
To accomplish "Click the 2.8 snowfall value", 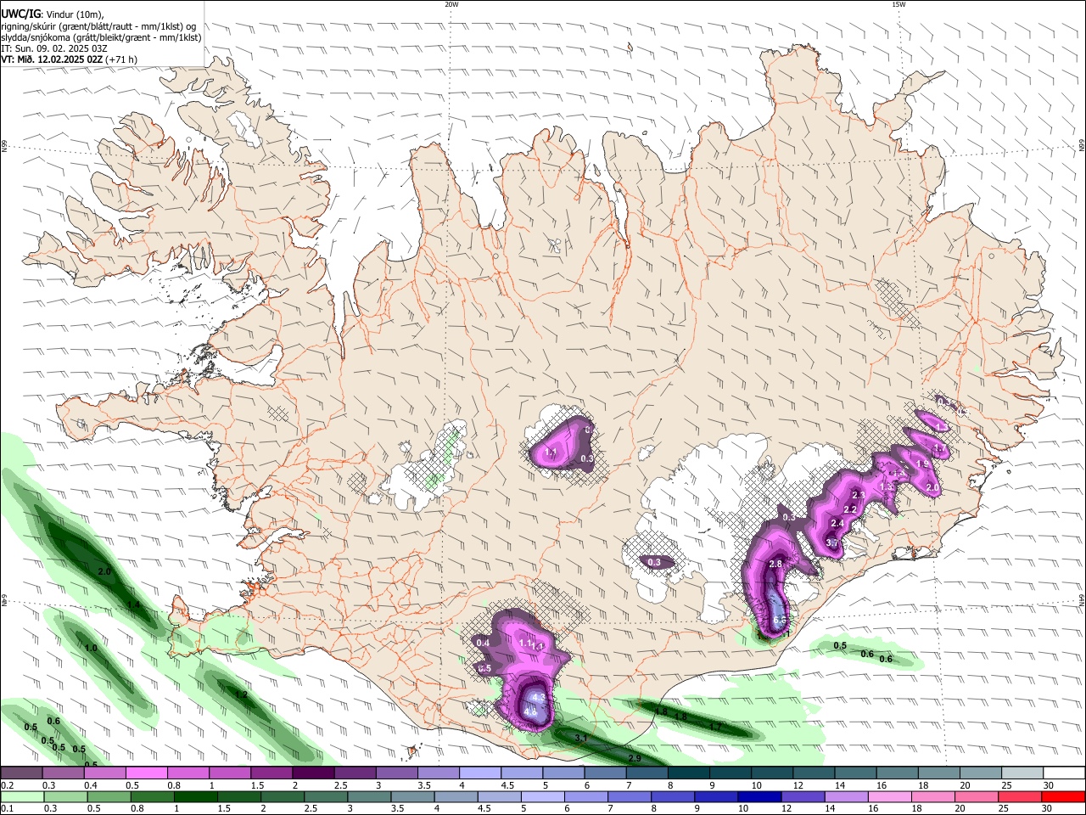I will click(x=775, y=564).
